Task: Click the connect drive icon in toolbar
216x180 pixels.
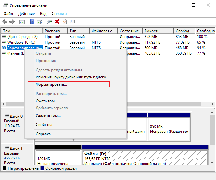Action: click(x=49, y=22)
